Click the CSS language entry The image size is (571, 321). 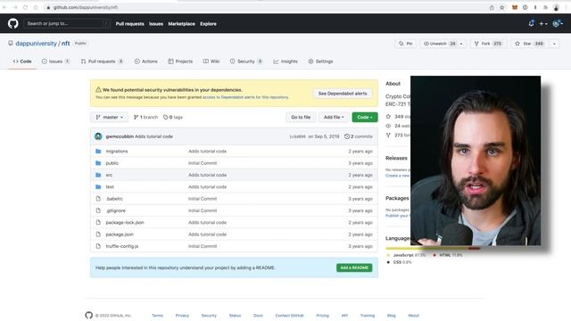(x=399, y=262)
